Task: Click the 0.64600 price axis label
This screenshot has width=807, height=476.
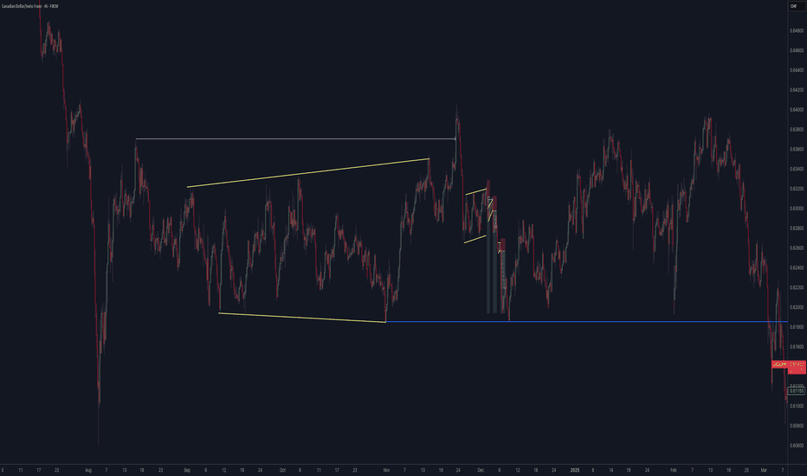Action: (x=797, y=50)
